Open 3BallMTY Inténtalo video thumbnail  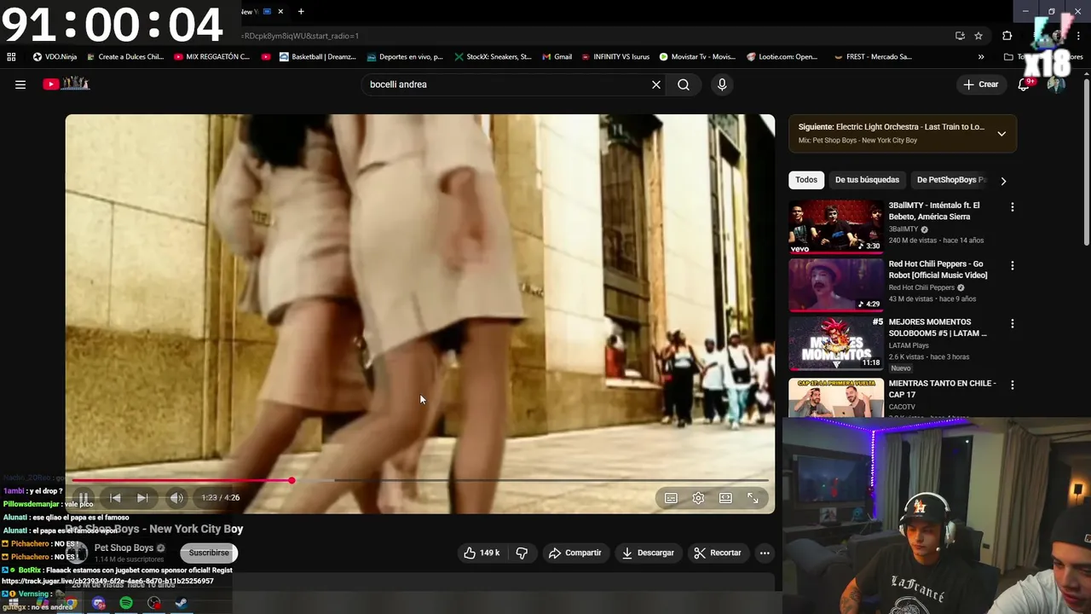(836, 227)
